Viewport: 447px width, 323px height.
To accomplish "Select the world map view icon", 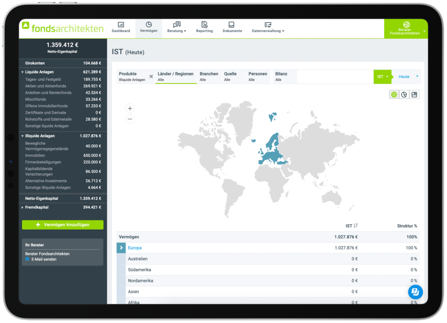I will tap(394, 94).
